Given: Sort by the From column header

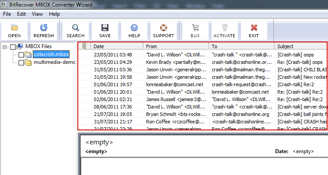Looking at the screenshot, I should pos(176,46).
